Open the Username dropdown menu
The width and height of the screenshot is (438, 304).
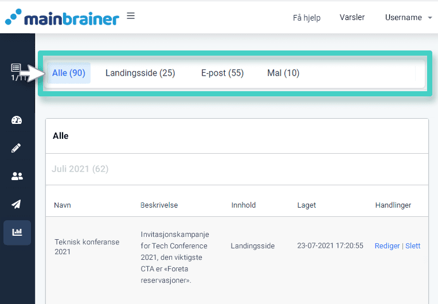tap(408, 17)
